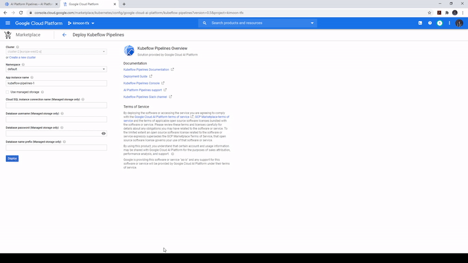Screen dimensions: 468x263
Task: Click the Adobe Acrobat extension icon
Action: coord(439,13)
